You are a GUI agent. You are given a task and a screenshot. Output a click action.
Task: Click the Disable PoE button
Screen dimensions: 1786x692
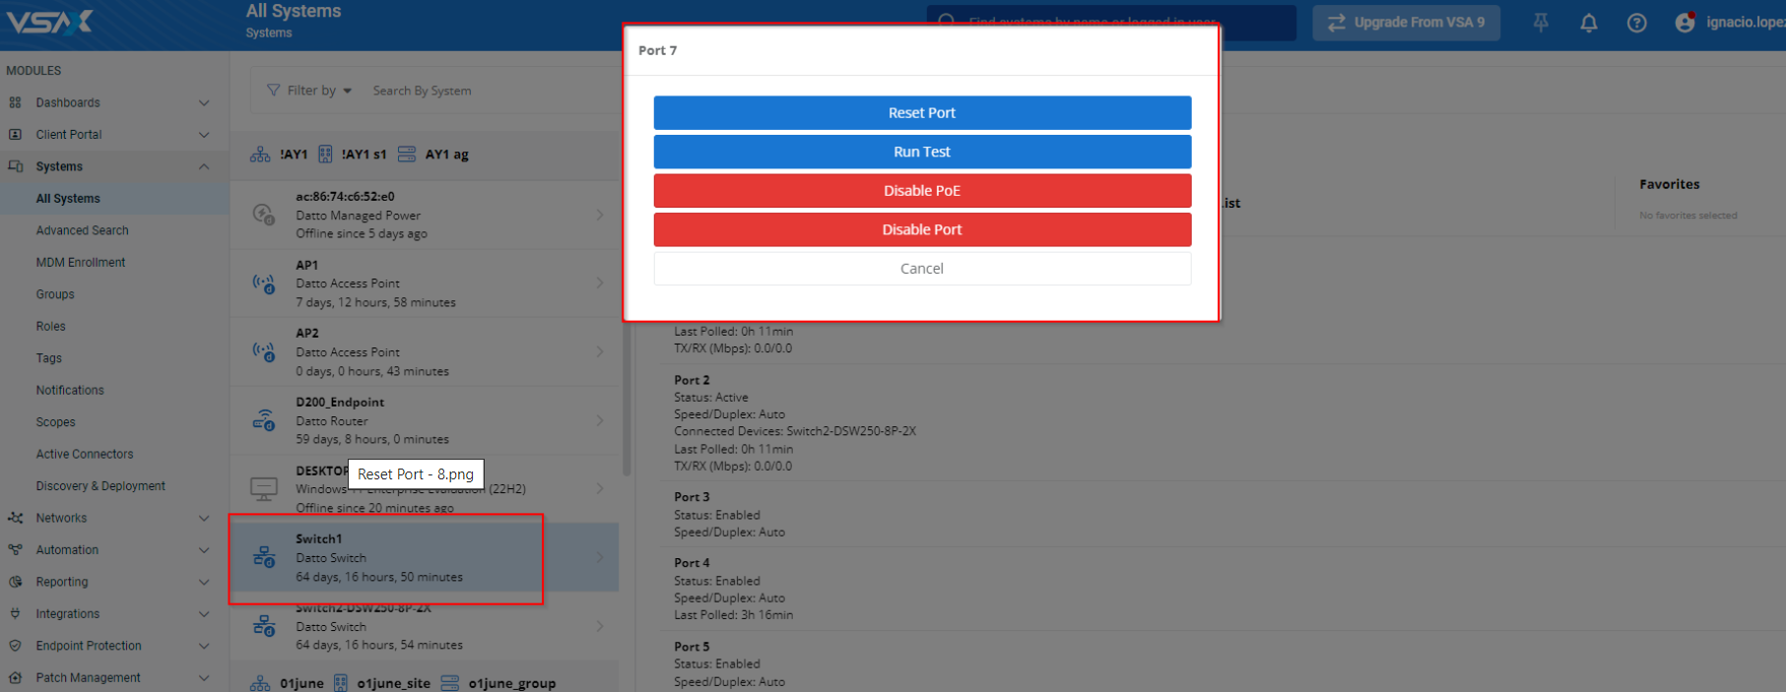[x=922, y=191]
